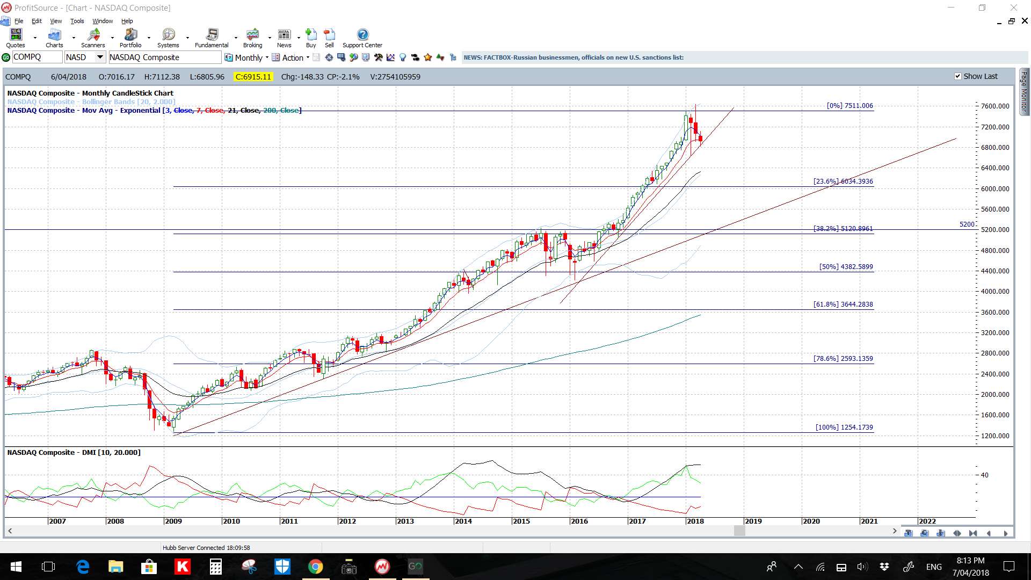Open the Calculator from the taskbar

point(215,567)
